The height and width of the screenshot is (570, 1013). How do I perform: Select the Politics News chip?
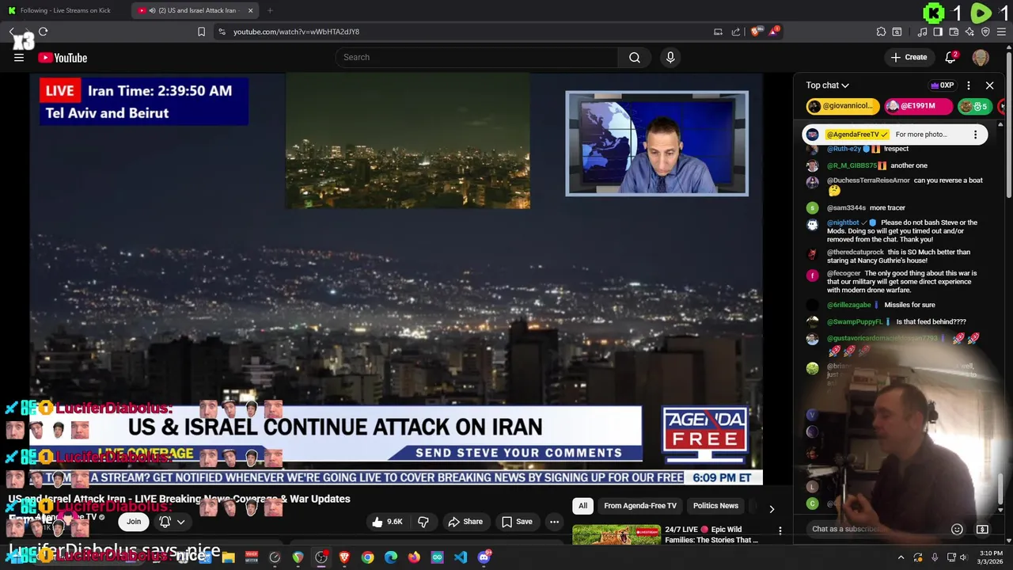(x=715, y=506)
